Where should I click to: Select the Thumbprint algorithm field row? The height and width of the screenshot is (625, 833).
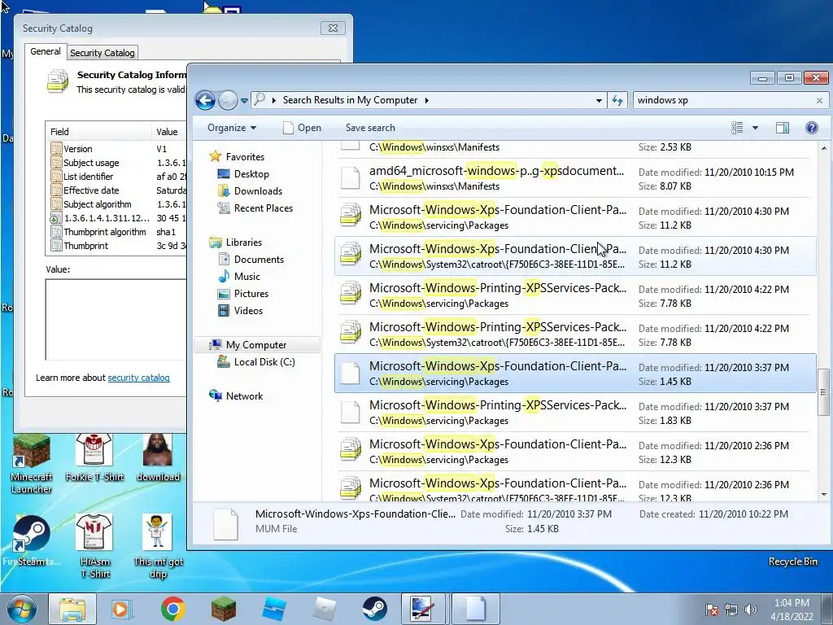coord(117,232)
